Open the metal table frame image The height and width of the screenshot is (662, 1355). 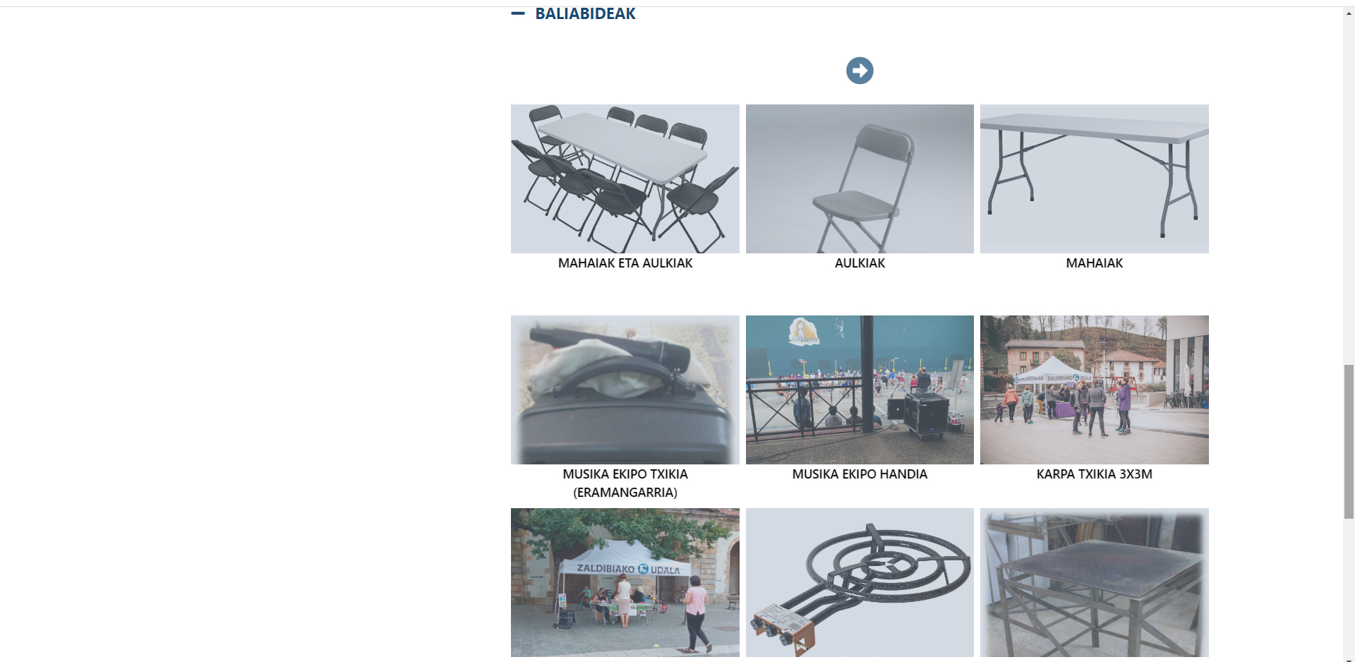pyautogui.click(x=1095, y=582)
